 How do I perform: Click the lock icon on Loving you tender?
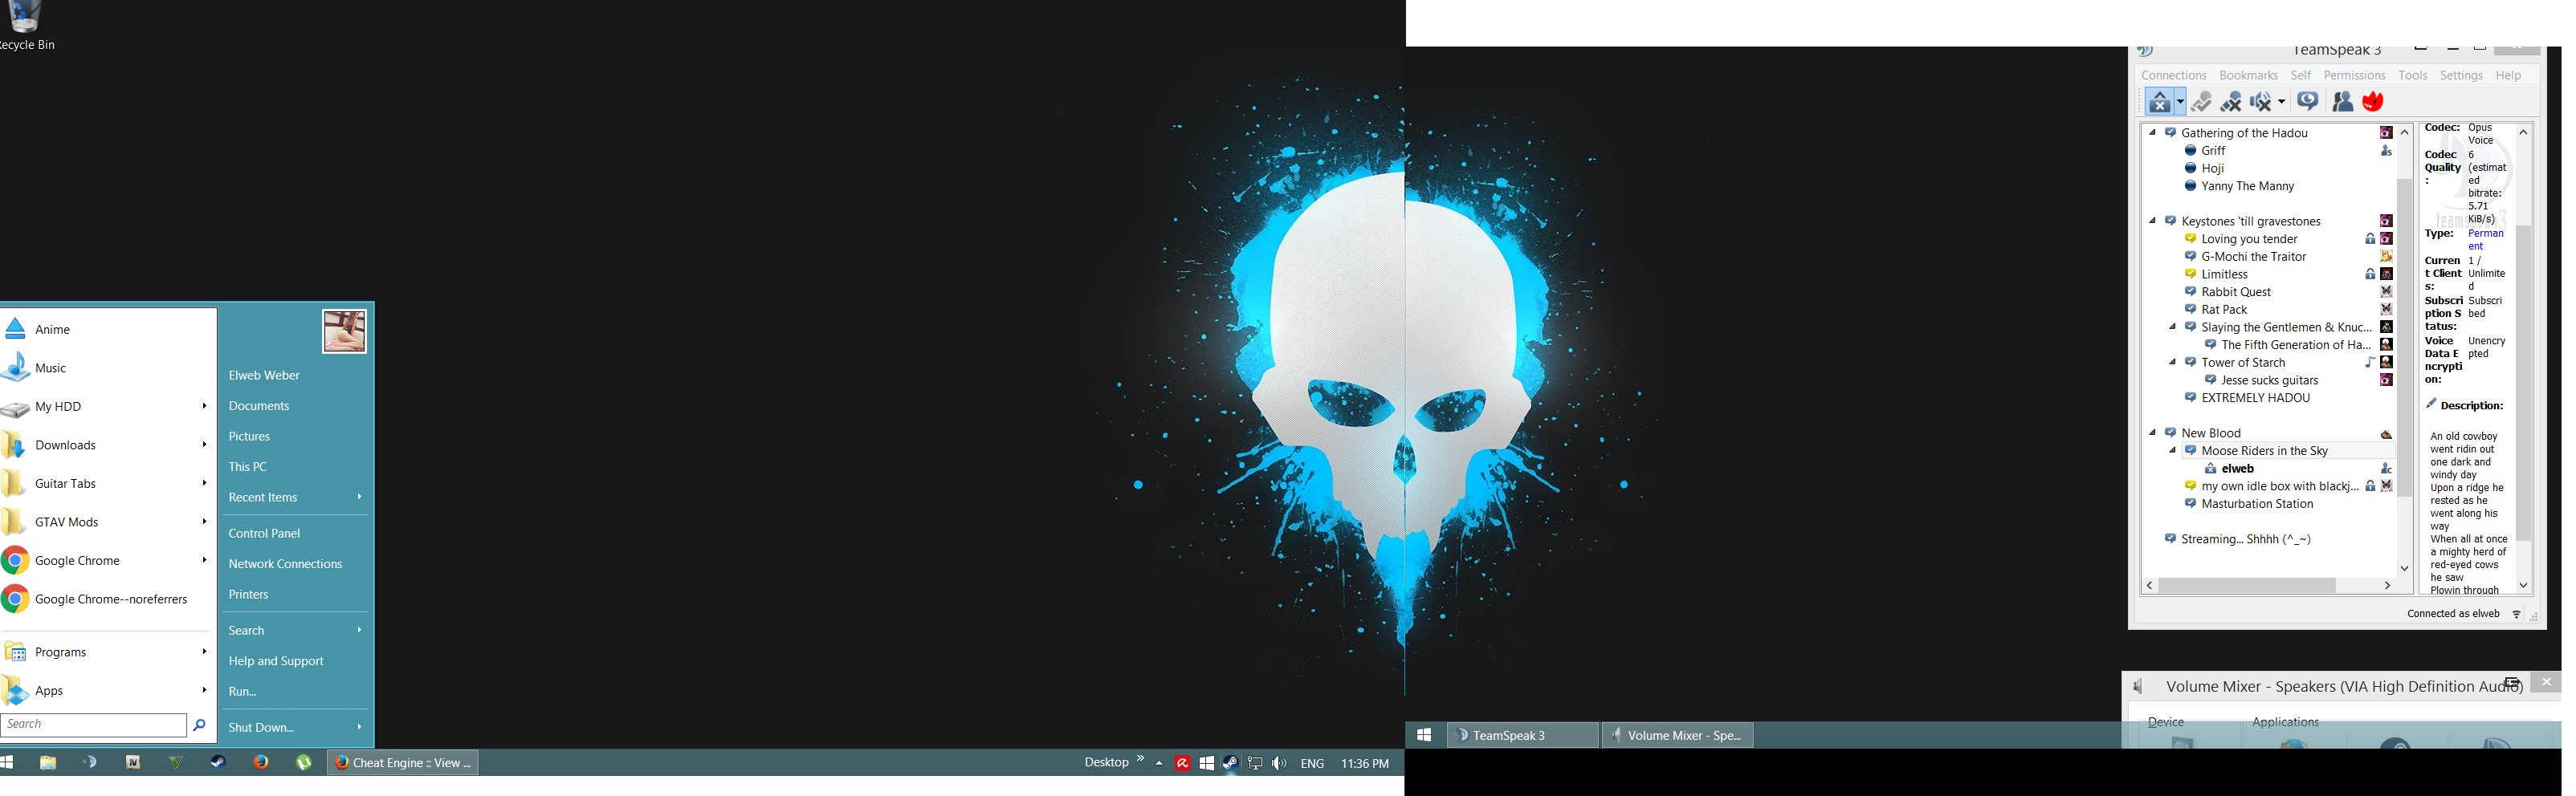pyautogui.click(x=2369, y=240)
